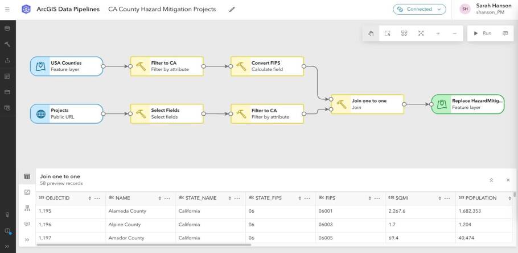The width and height of the screenshot is (518, 253).
Task: Open options for the OBJECTID column
Action: pos(97,198)
